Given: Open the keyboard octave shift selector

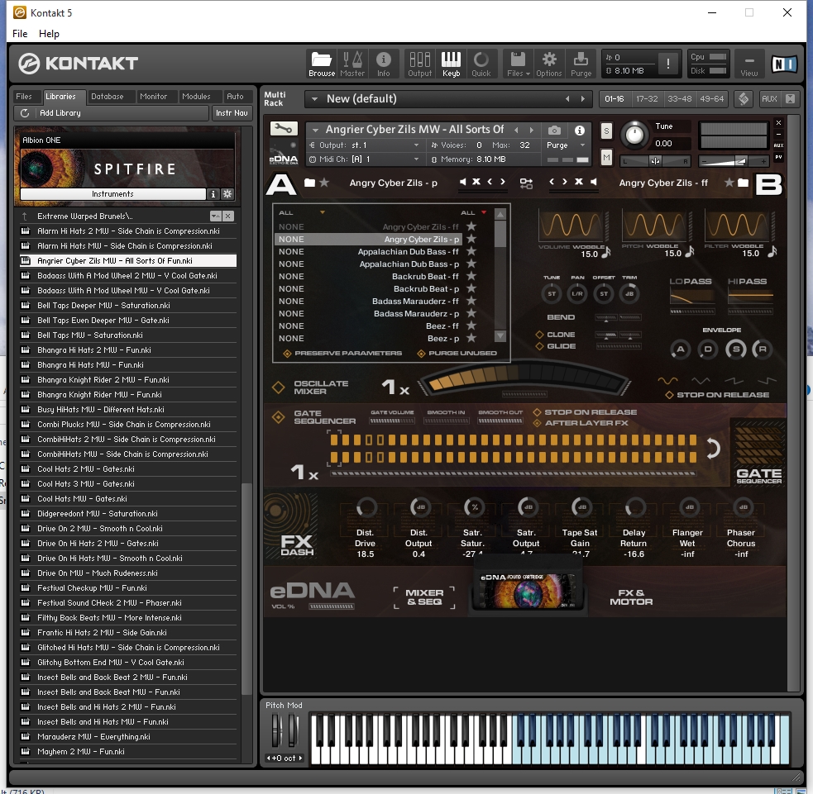Looking at the screenshot, I should (x=284, y=758).
